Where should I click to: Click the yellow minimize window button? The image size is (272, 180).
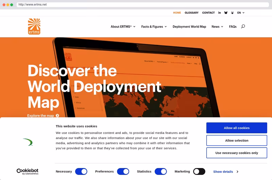[x=8, y=5]
